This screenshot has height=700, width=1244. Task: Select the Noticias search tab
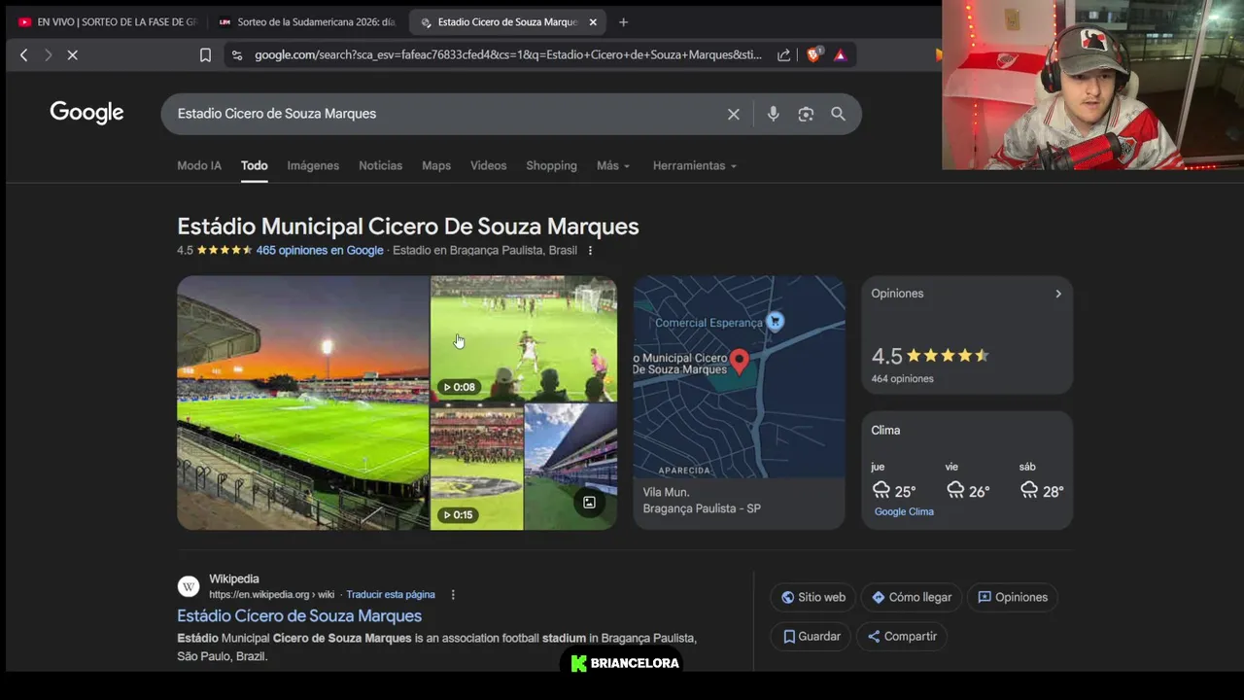pos(380,165)
